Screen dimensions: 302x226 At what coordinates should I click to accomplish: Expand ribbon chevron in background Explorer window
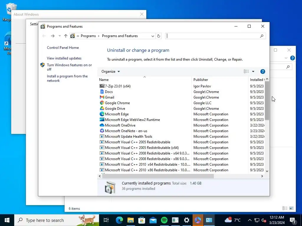click(286, 58)
